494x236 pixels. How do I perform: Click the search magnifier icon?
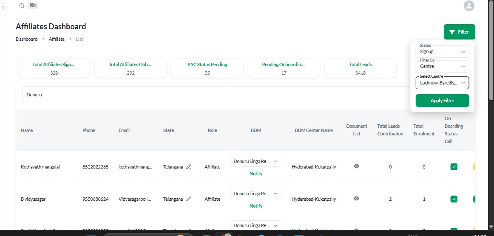(22, 6)
